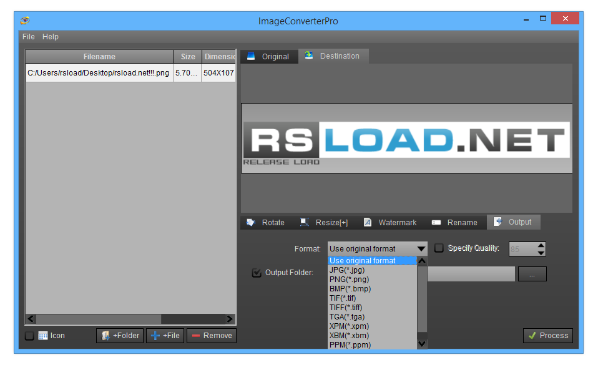Screen dimensions: 593x365
Task: Sort by the Size column header
Action: [x=188, y=57]
